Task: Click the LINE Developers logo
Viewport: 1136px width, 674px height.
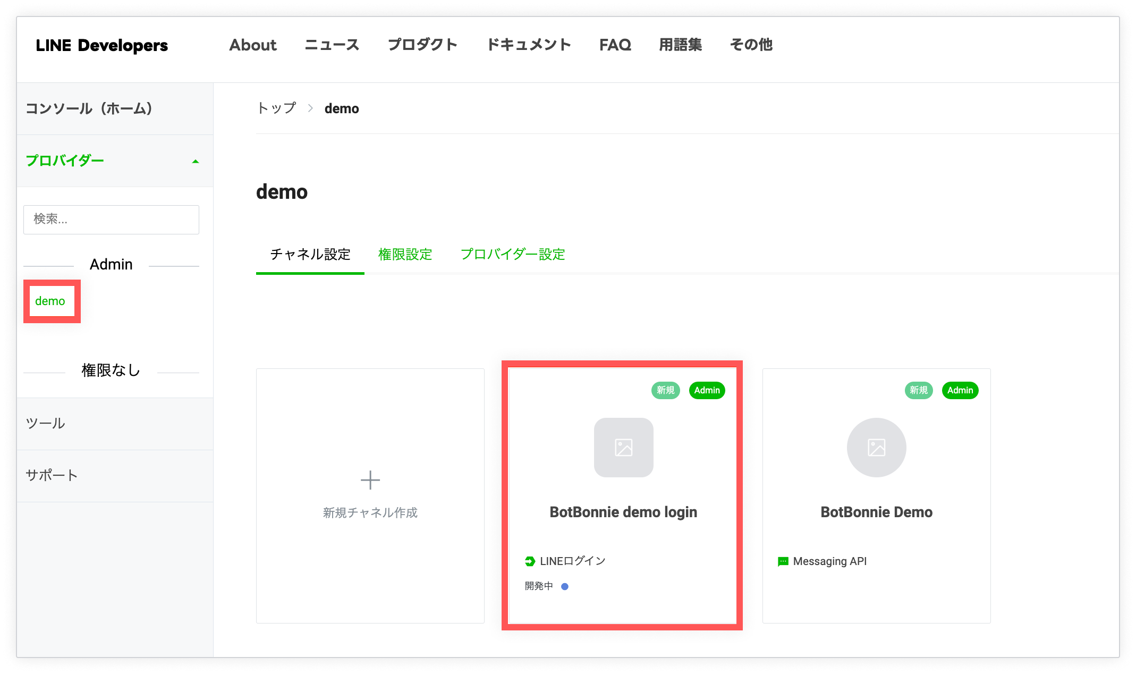Action: 101,45
